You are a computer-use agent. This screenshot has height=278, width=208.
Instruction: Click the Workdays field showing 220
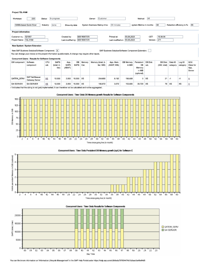pos(31,19)
